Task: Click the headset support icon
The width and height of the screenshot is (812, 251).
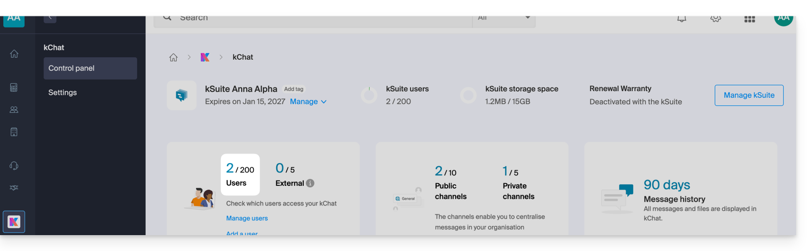Action: pos(14,166)
